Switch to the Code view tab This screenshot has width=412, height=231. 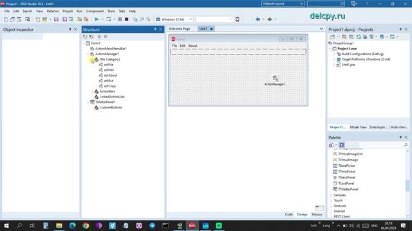coord(289,214)
